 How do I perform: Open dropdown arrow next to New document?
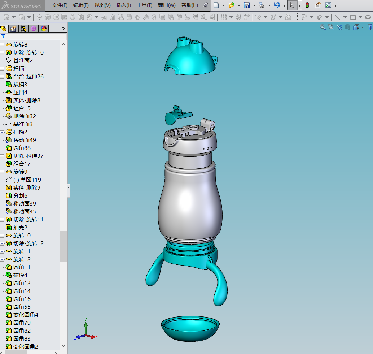coord(224,5)
